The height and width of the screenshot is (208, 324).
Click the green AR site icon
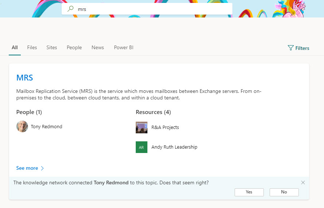click(142, 147)
